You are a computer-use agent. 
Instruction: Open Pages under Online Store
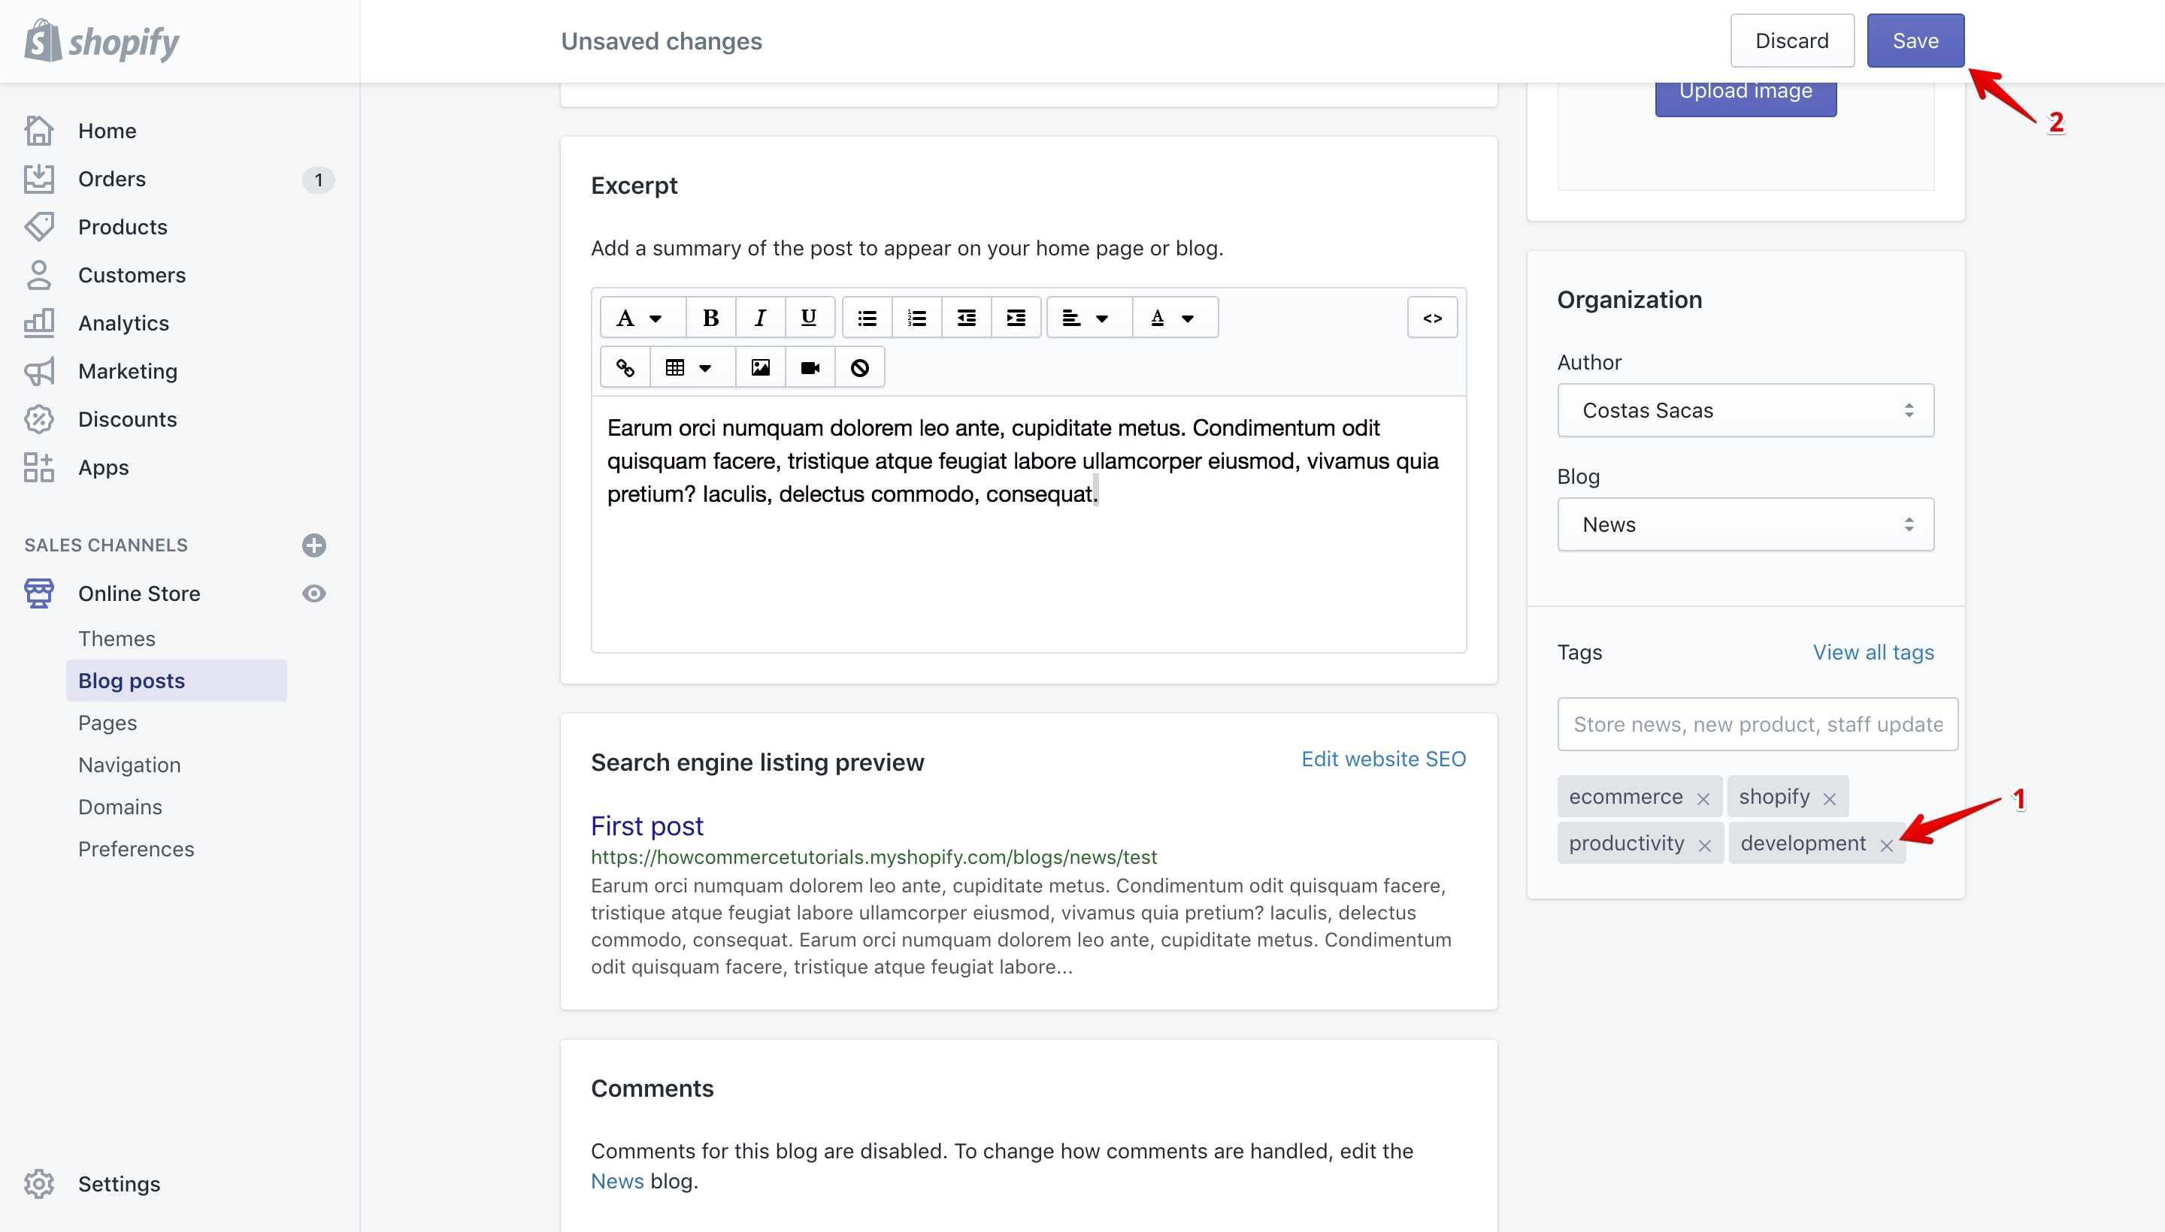click(x=107, y=723)
